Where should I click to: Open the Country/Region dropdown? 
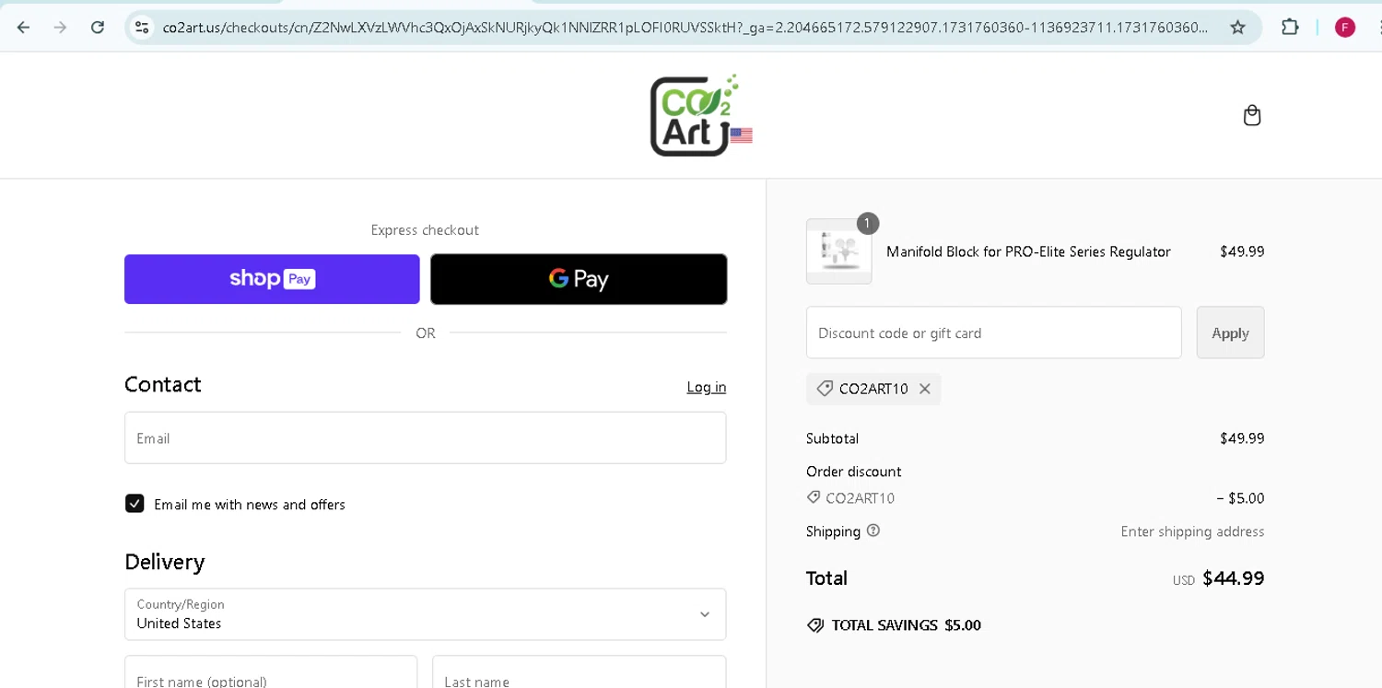click(425, 614)
